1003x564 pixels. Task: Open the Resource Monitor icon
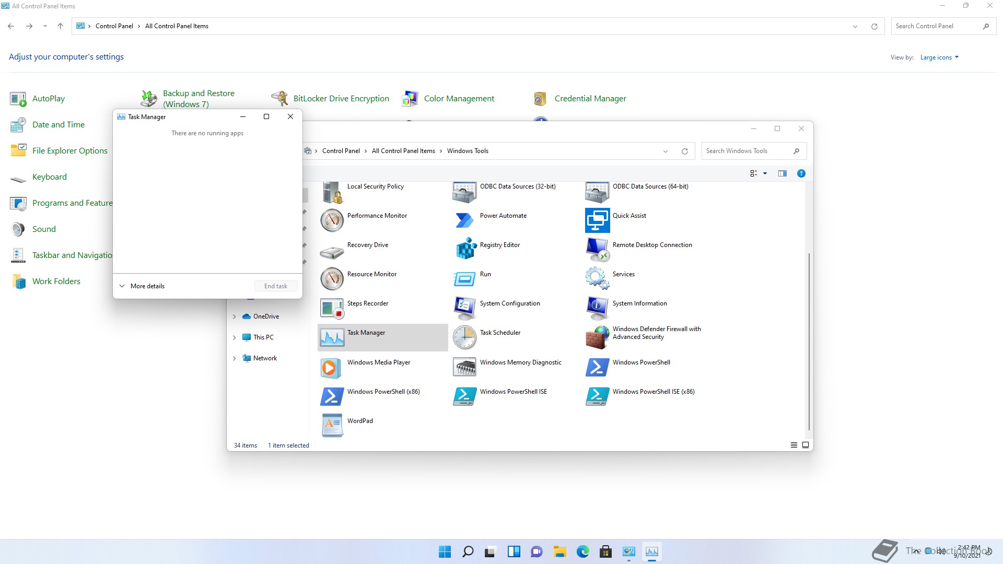click(332, 279)
